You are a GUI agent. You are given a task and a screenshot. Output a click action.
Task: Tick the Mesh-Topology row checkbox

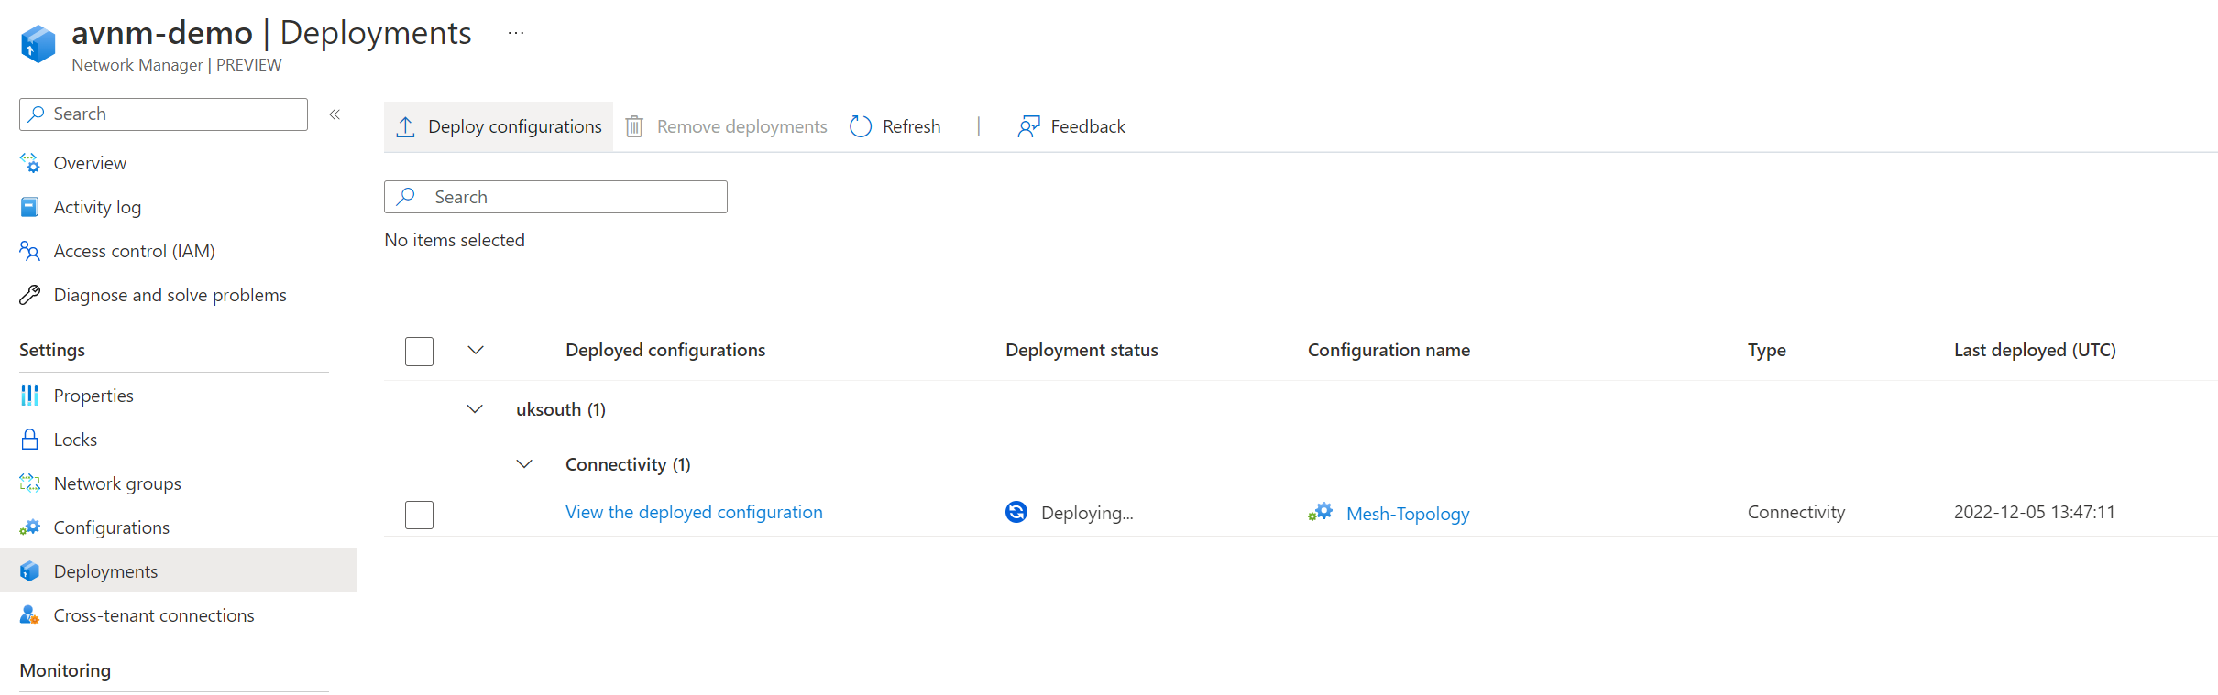tap(419, 515)
